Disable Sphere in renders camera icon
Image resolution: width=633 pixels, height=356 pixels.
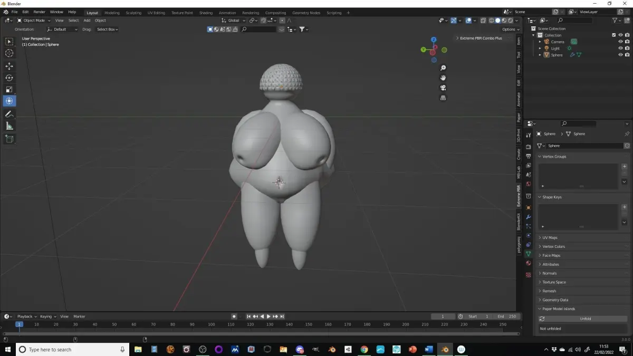point(627,55)
